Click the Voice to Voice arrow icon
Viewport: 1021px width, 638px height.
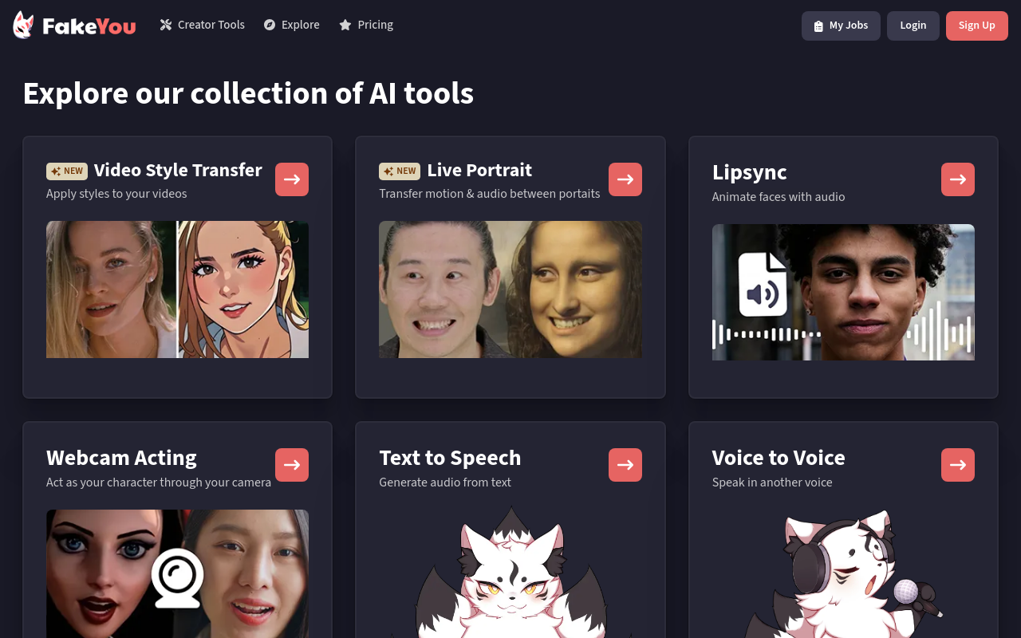957,465
